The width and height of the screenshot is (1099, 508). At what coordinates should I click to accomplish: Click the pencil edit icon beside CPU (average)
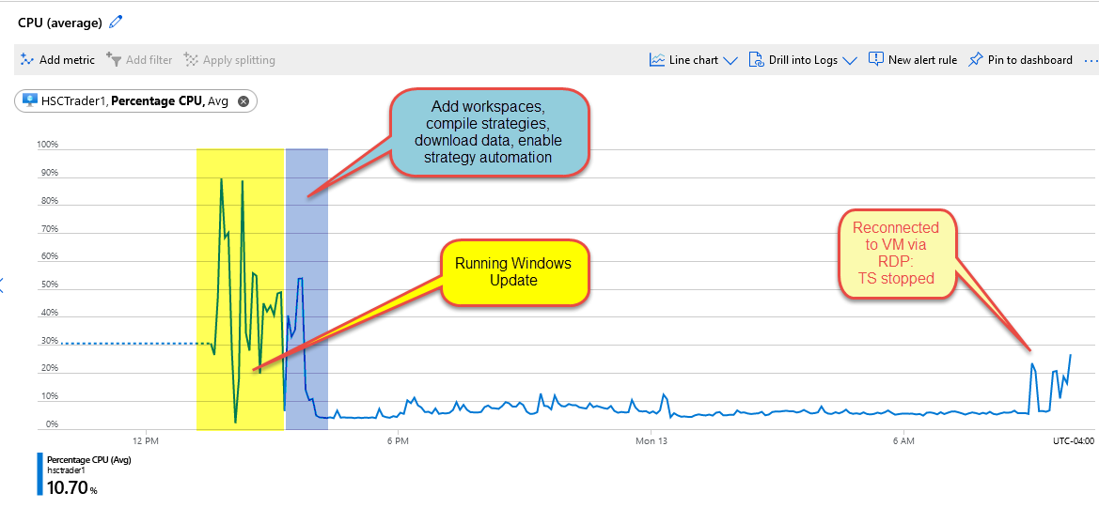click(x=116, y=23)
